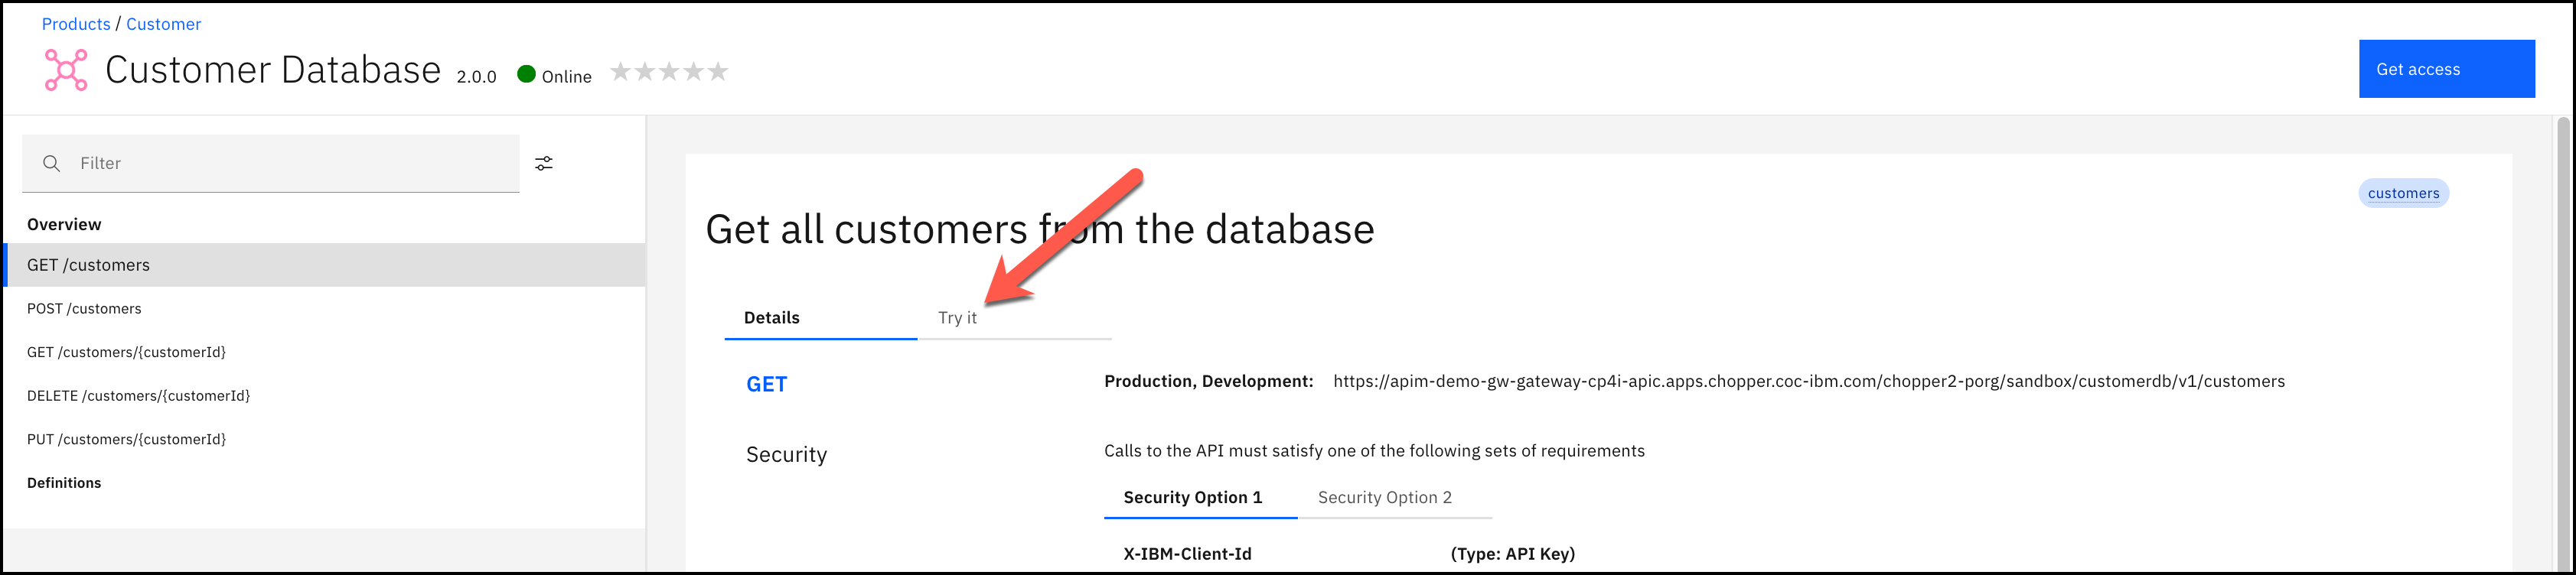Click the blue GET method label
The image size is (2576, 575).
pyautogui.click(x=767, y=385)
